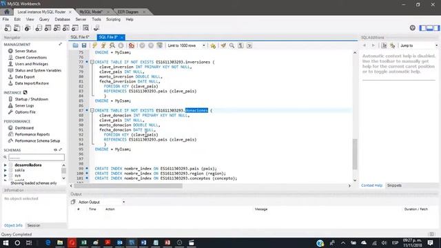Switch to the EER Diagram tab
441x248 pixels.
(128, 12)
